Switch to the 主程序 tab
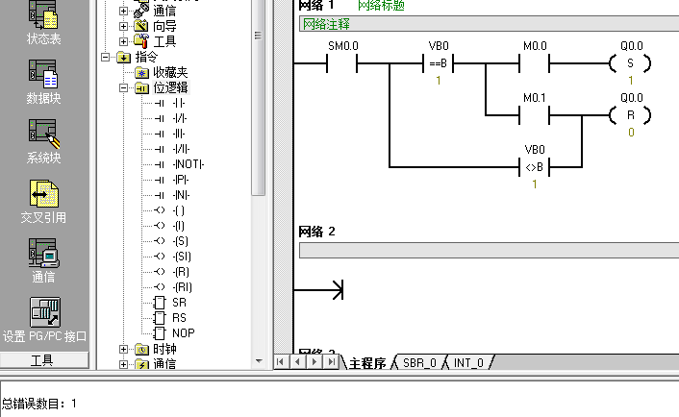 tap(367, 363)
